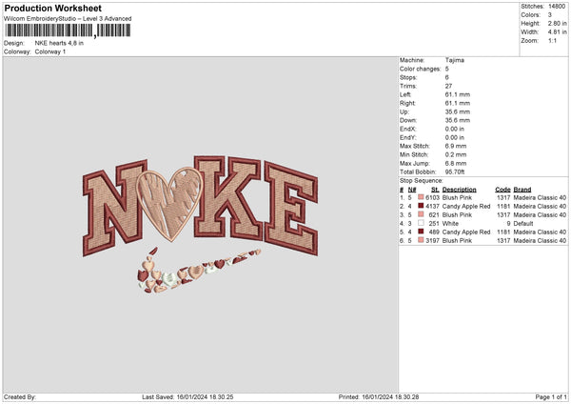This screenshot has height=404, width=571.
Task: Click the 'Created By:' footer label
Action: [x=20, y=396]
